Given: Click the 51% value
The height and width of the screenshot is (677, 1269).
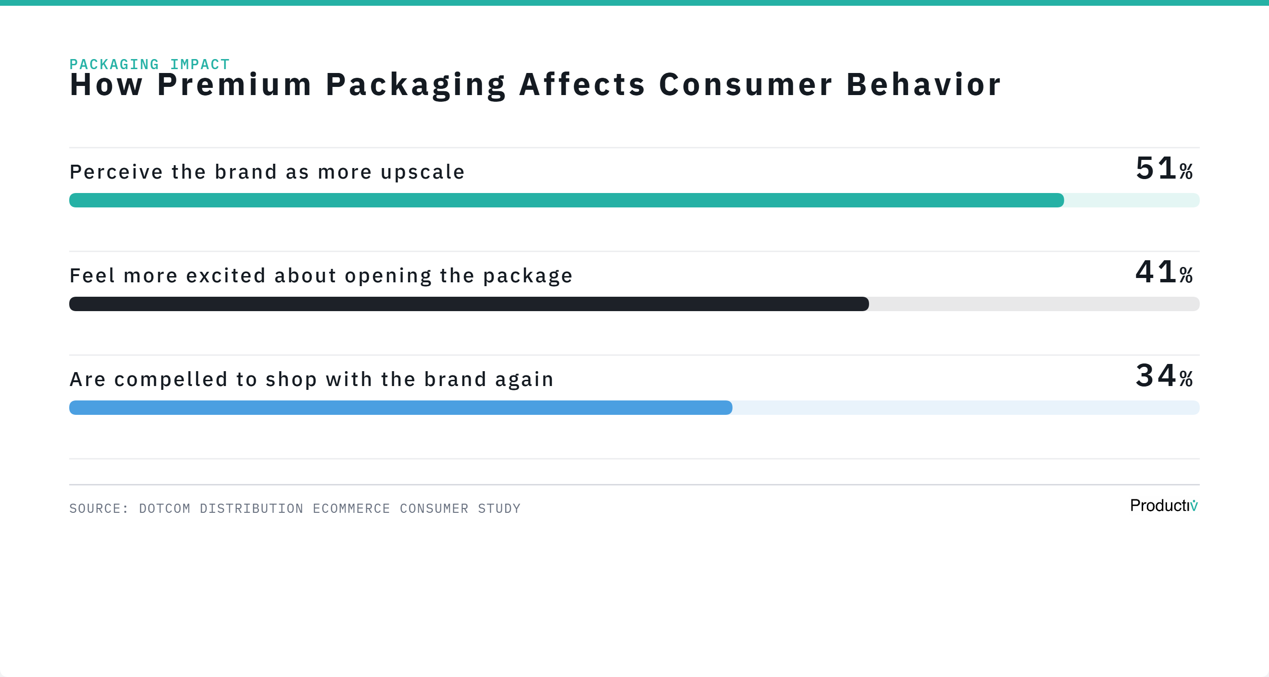Looking at the screenshot, I should (x=1164, y=169).
